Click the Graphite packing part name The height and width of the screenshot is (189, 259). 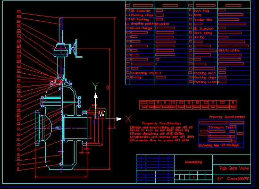[x=142, y=24]
